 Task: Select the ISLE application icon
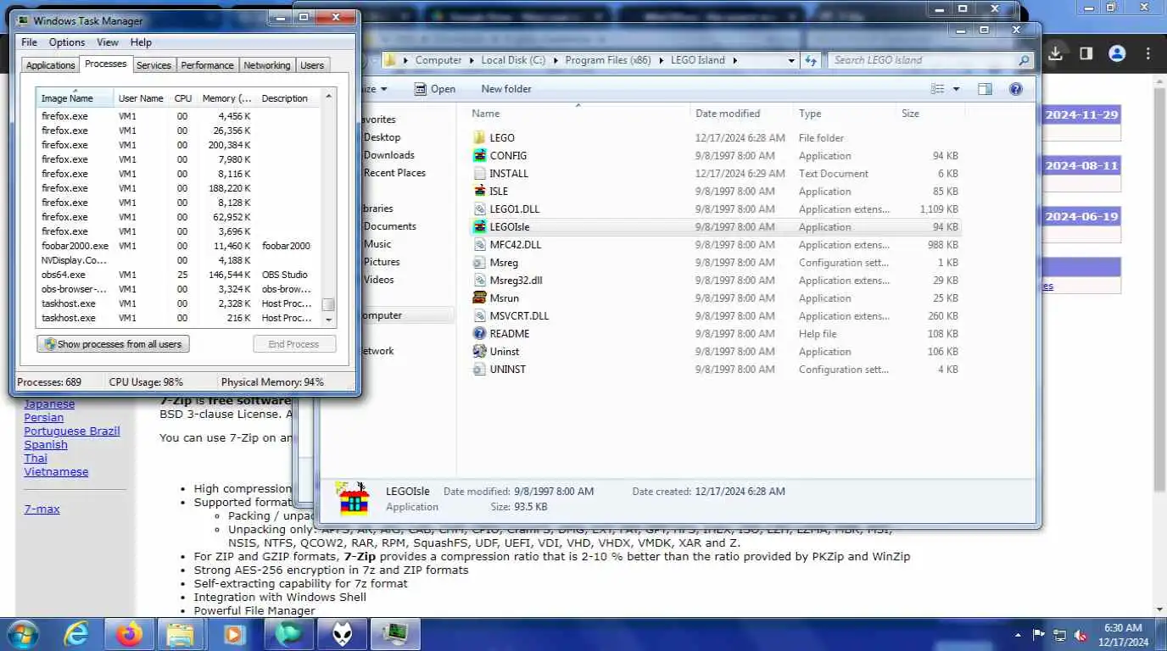tap(479, 191)
